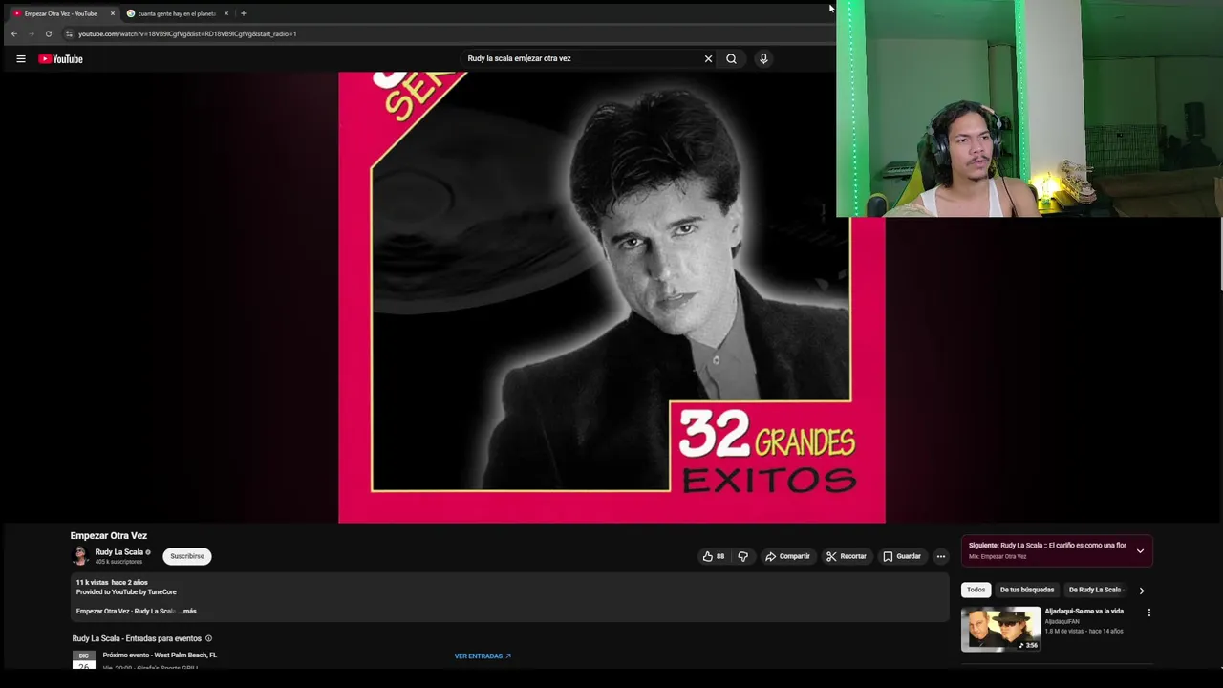
Task: Run search with magnifier icon
Action: pos(731,59)
